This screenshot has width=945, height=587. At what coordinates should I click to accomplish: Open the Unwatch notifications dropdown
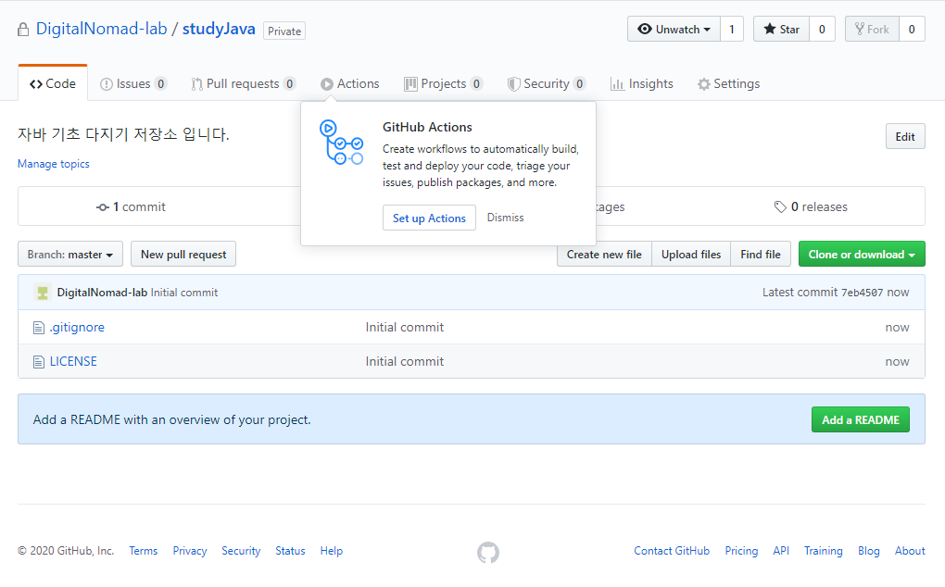674,30
